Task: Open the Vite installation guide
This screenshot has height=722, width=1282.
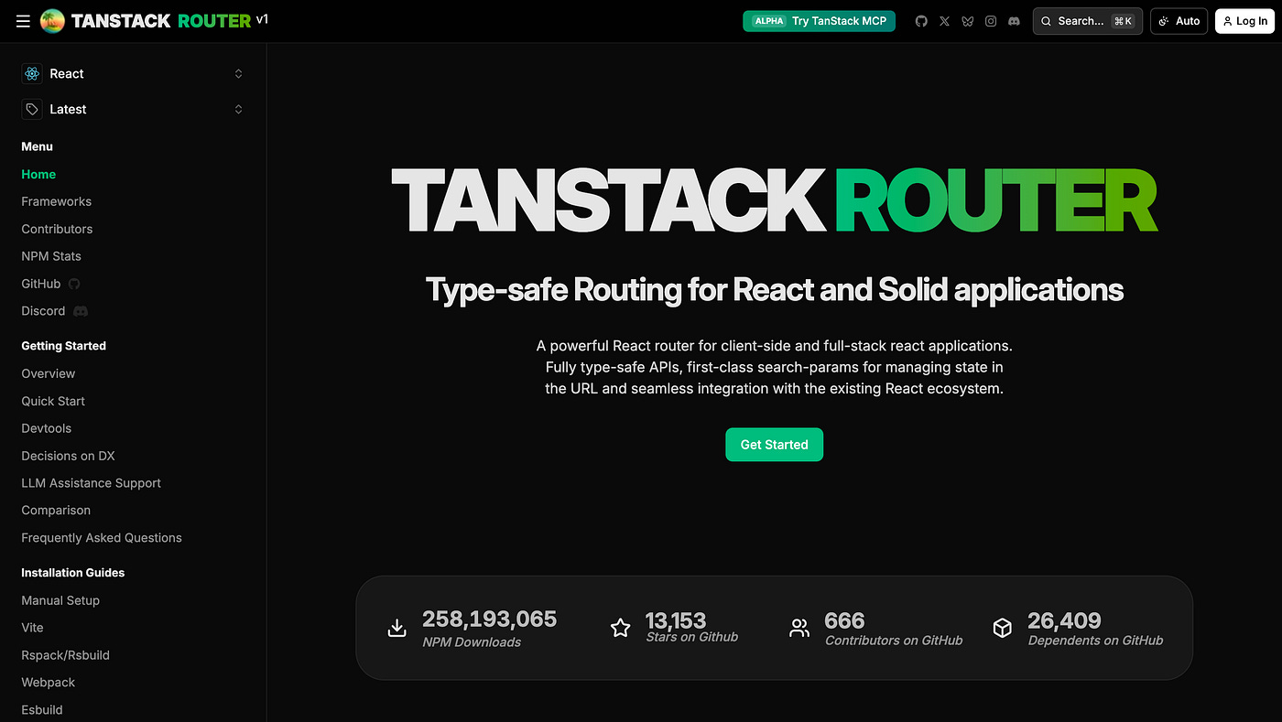Action: (32, 628)
